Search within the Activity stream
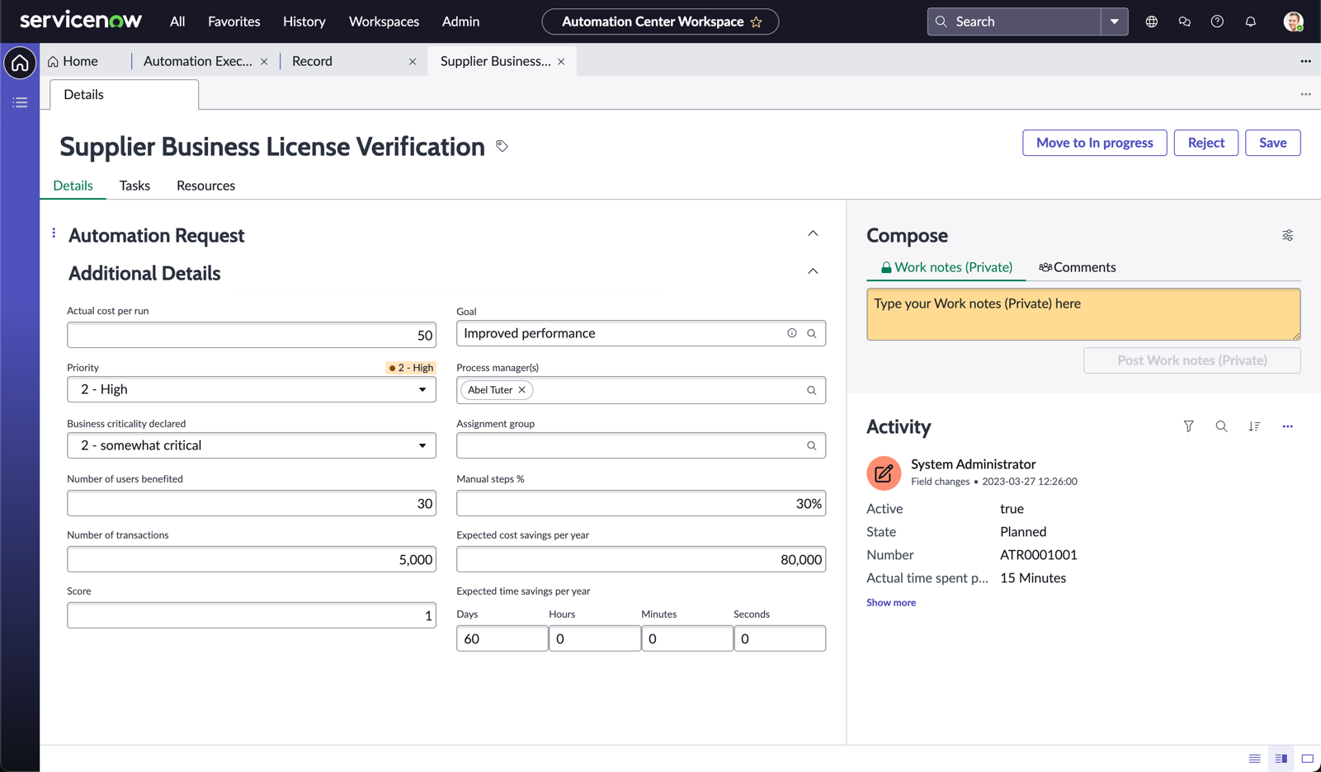Image resolution: width=1321 pixels, height=772 pixels. [x=1221, y=426]
